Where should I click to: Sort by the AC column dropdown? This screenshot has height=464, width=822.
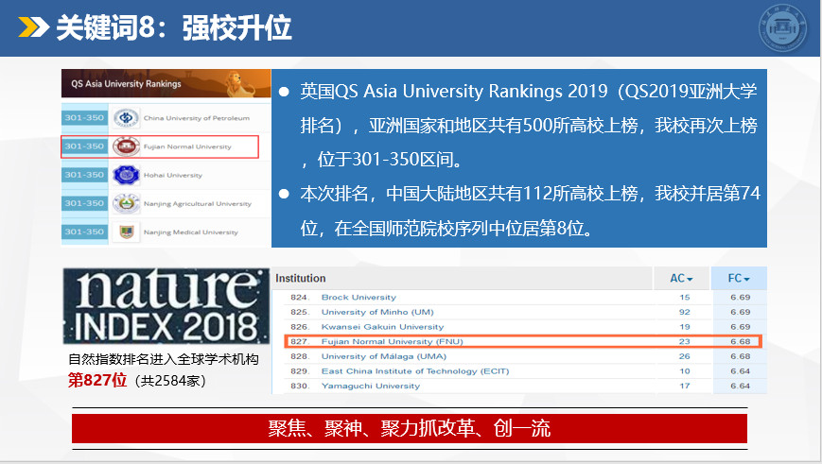(681, 278)
